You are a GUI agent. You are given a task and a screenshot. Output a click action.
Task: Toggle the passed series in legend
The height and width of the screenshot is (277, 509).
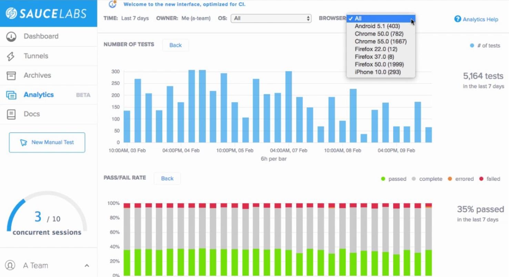(x=394, y=179)
